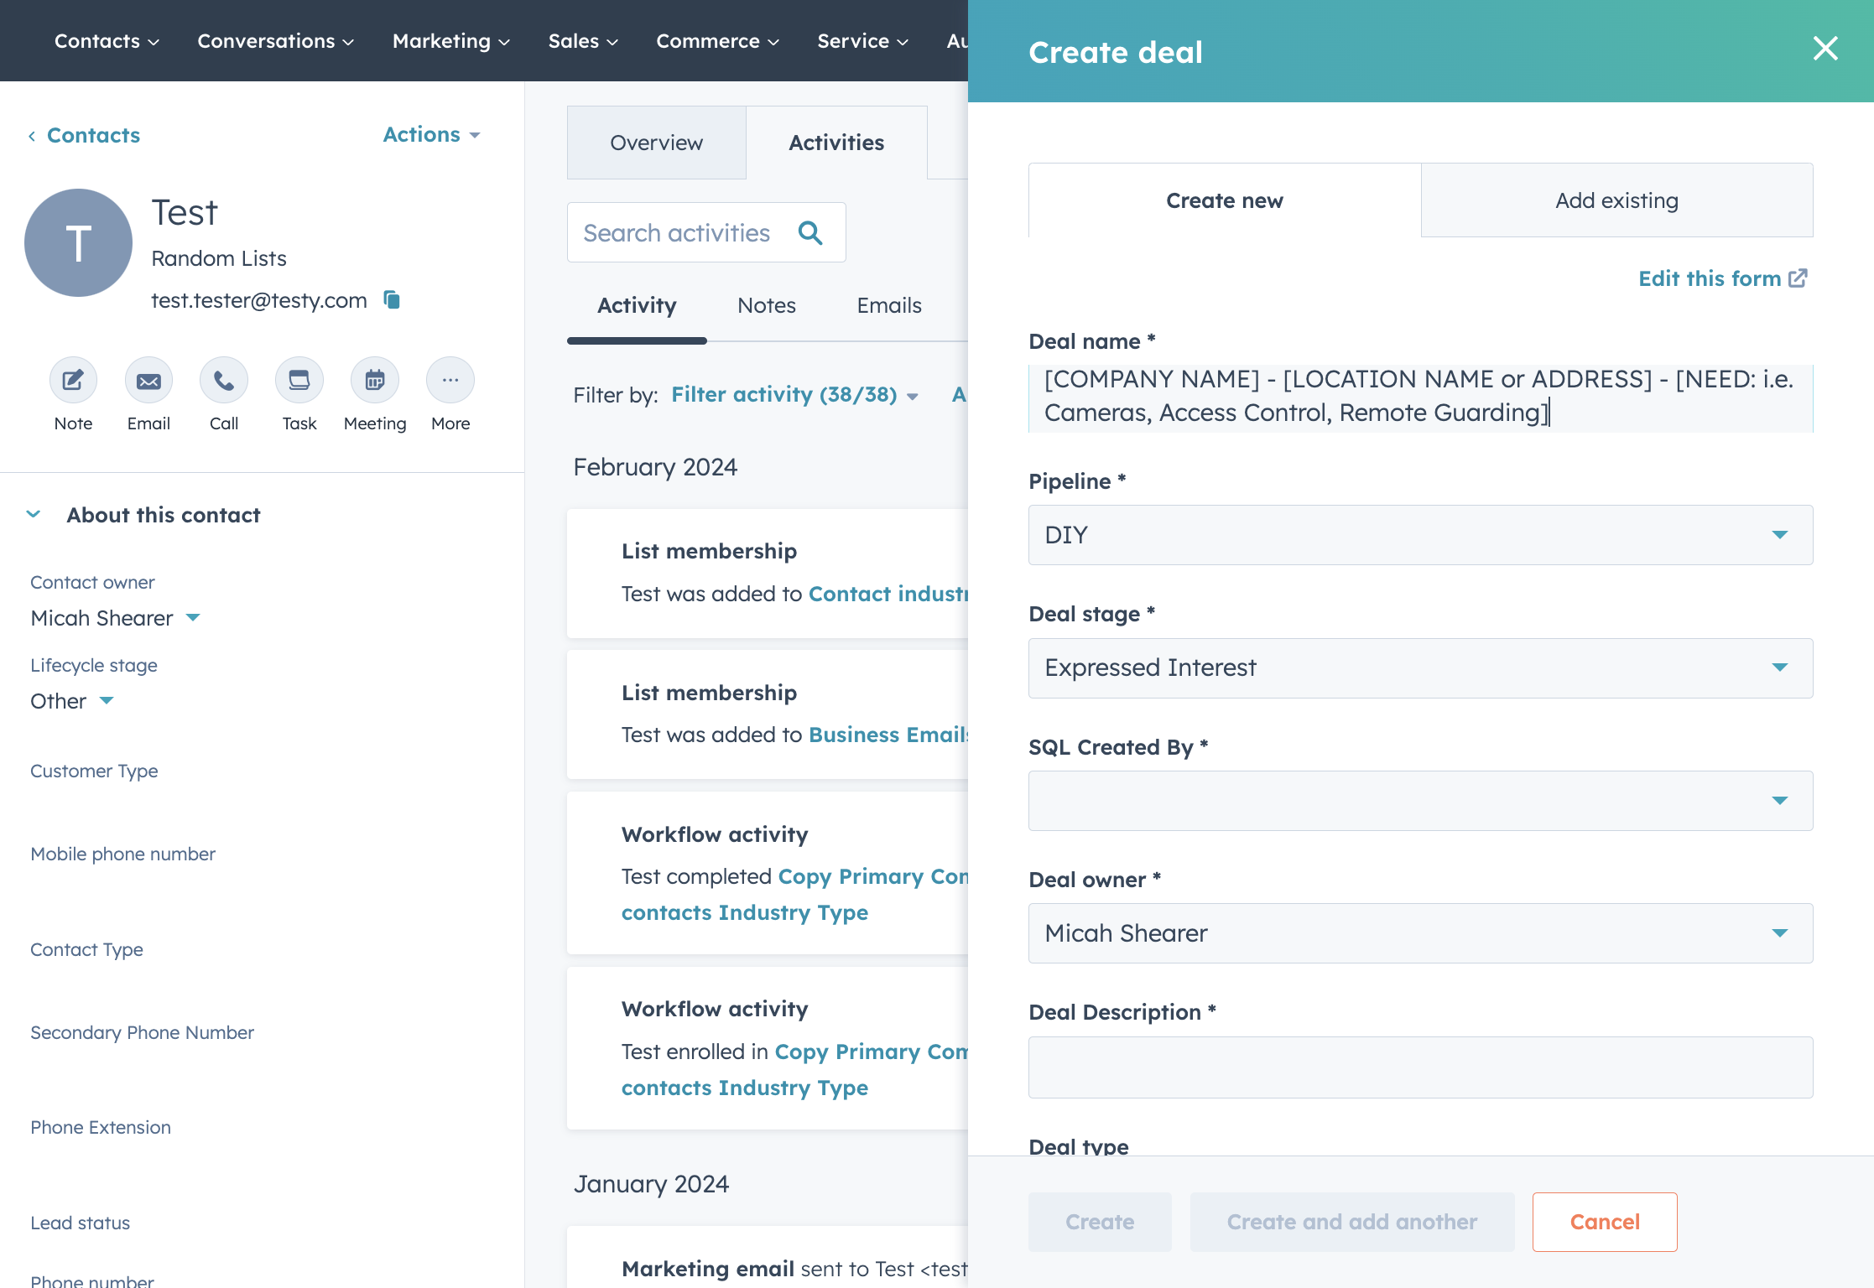Click the Mobile phone number property label
This screenshot has width=1874, height=1288.
click(122, 854)
